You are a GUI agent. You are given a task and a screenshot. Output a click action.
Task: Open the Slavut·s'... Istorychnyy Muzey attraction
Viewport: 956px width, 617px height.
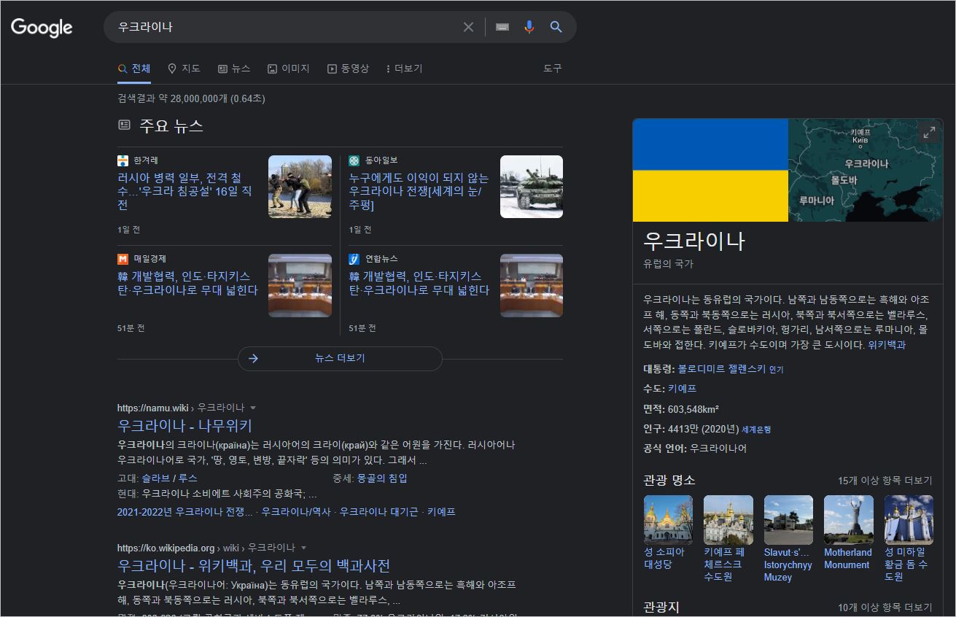click(x=788, y=538)
